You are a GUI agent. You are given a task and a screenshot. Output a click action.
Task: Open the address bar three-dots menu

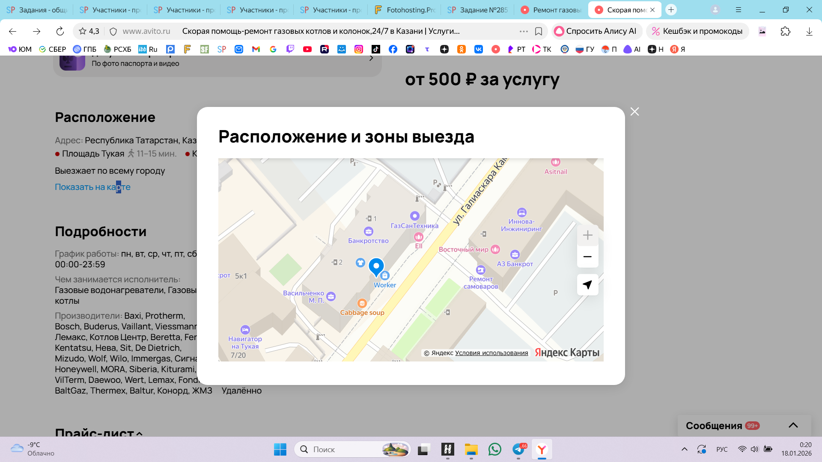[x=523, y=31]
